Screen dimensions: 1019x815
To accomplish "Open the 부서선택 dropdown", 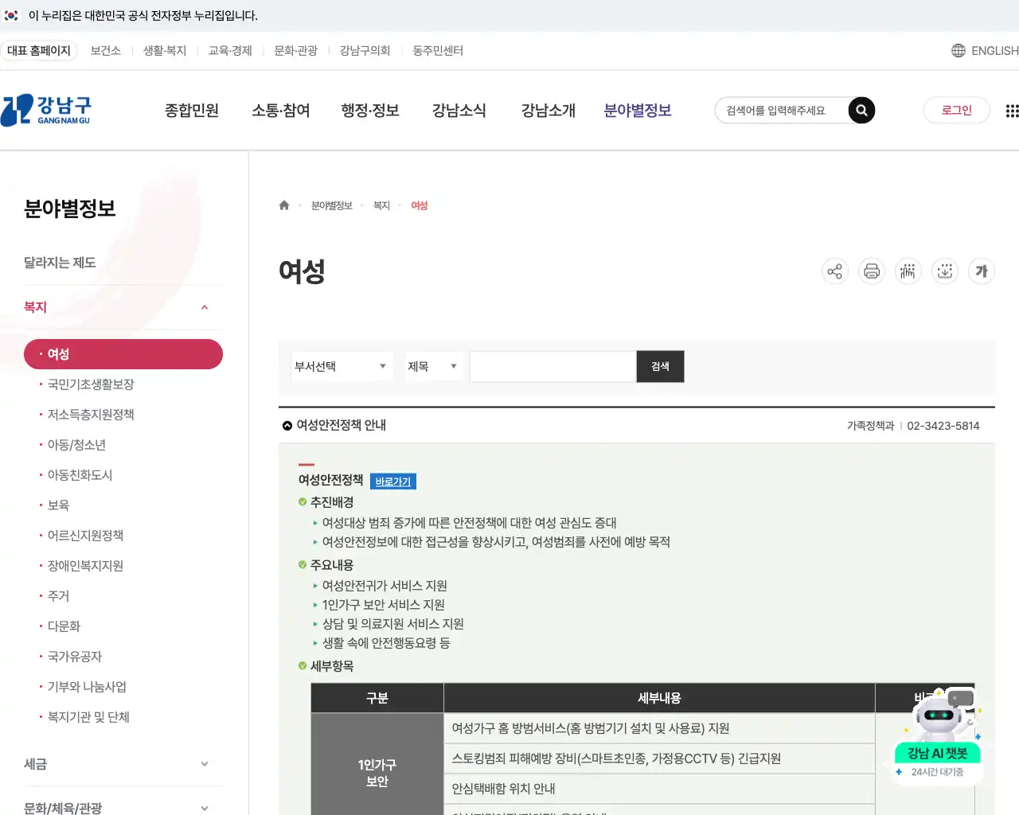I will tap(342, 366).
